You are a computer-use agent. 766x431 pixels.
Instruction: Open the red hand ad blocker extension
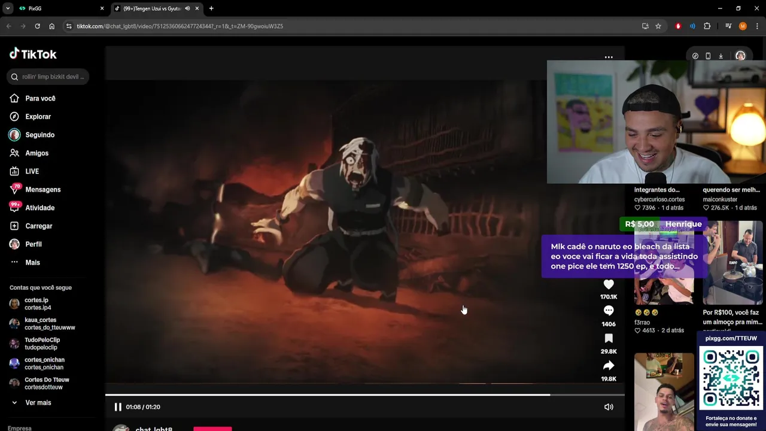point(678,26)
